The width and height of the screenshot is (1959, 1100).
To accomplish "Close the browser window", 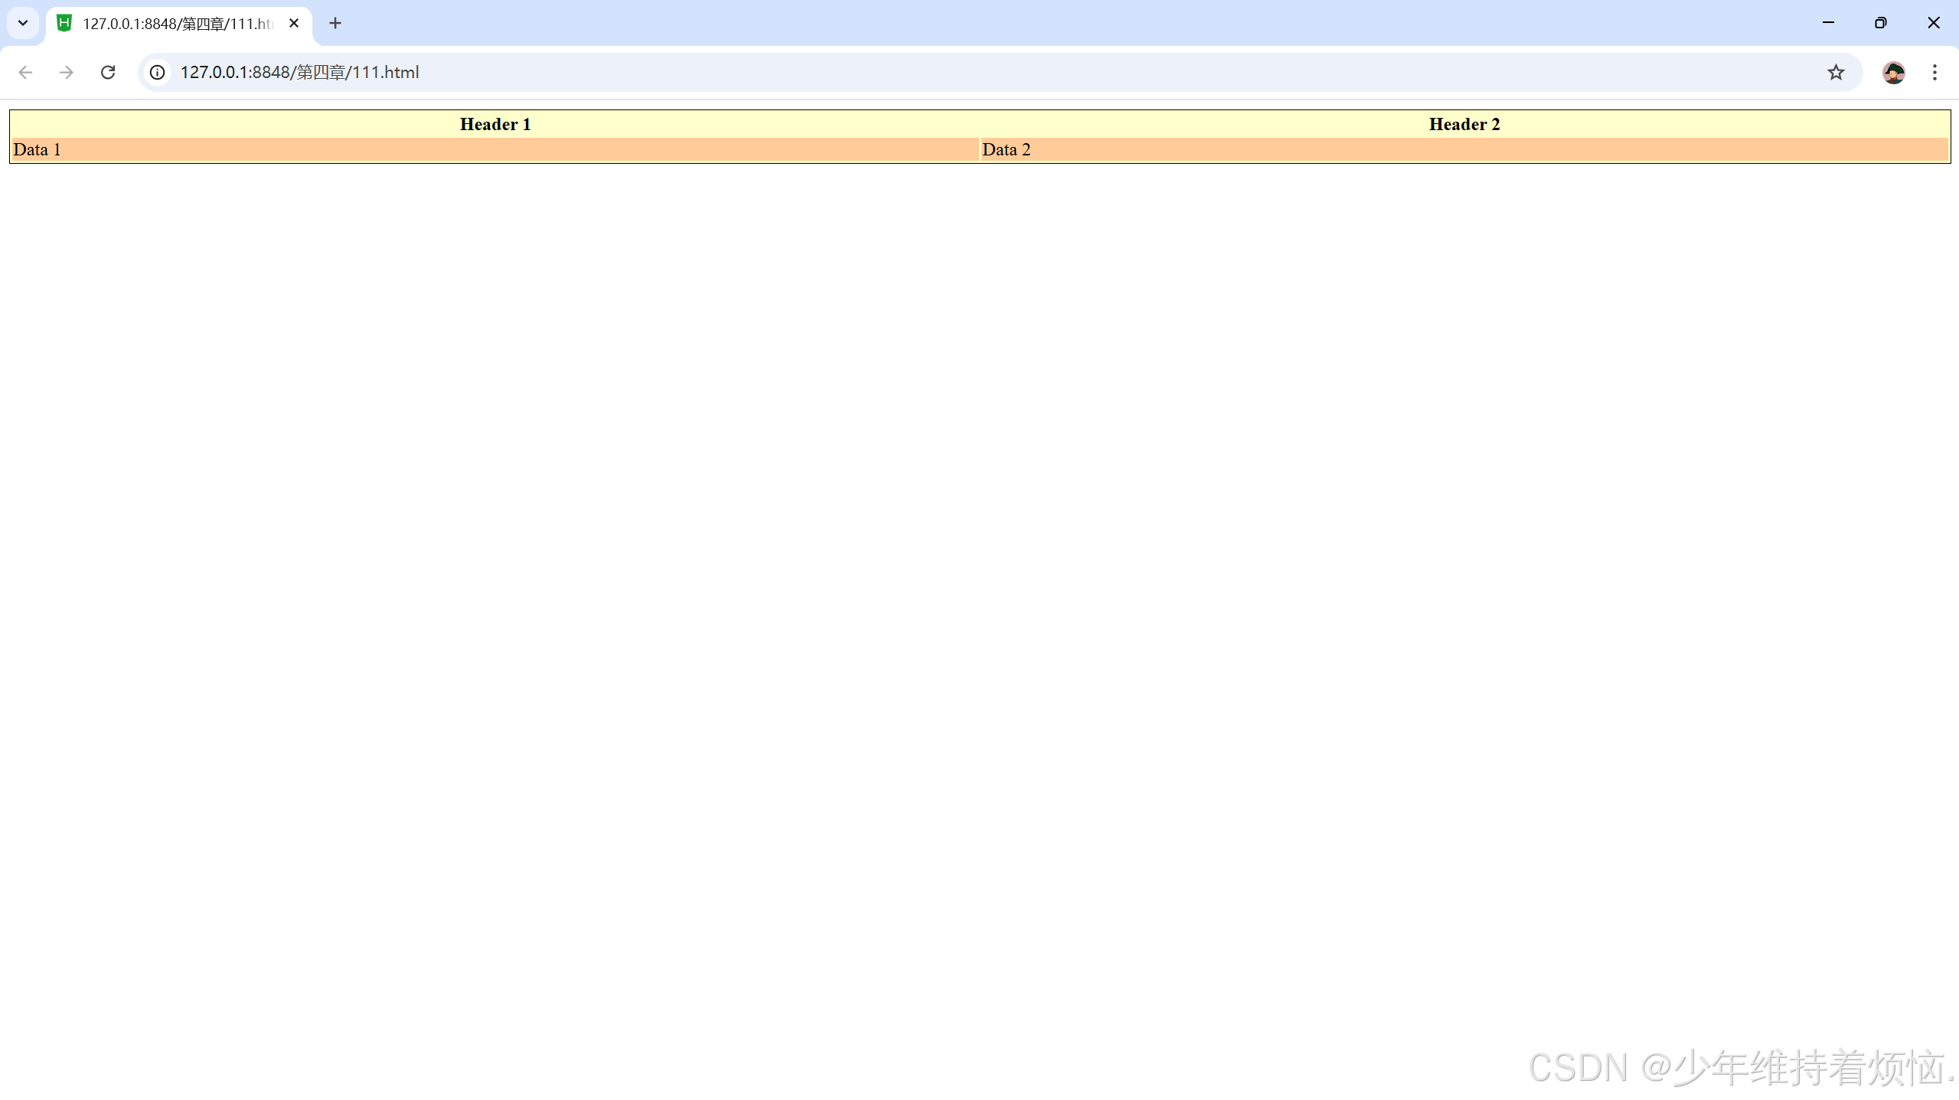I will [x=1933, y=23].
